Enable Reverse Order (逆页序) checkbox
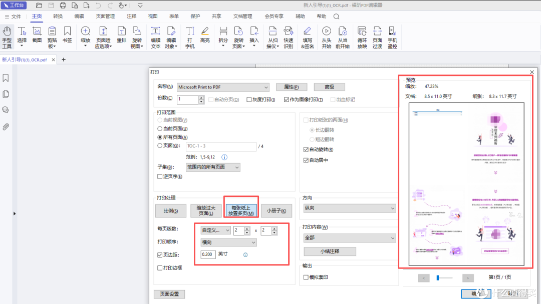The width and height of the screenshot is (541, 304). coord(160,176)
